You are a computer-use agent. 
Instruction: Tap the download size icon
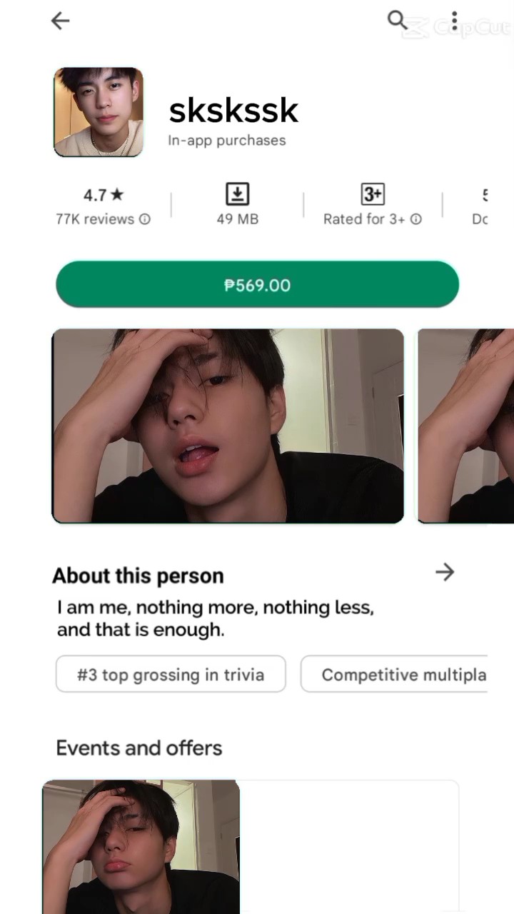click(237, 194)
